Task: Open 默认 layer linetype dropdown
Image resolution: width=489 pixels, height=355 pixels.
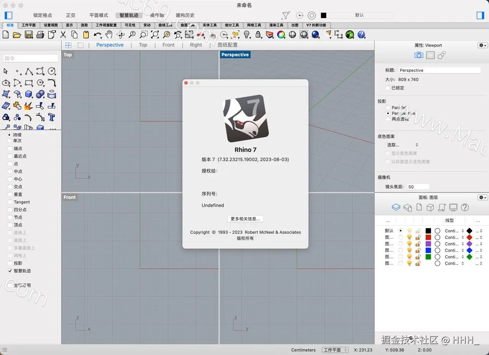Action: point(454,231)
